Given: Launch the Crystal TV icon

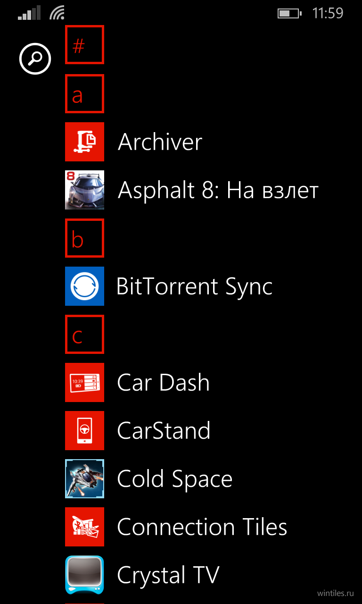Looking at the screenshot, I should click(84, 575).
